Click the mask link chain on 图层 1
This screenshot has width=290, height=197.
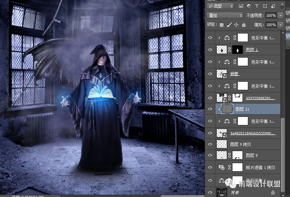(229, 50)
